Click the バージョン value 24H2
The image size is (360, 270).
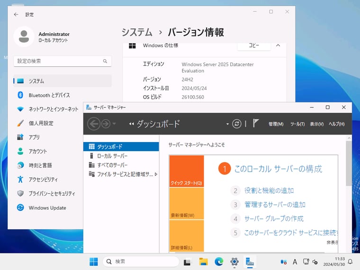pos(188,80)
